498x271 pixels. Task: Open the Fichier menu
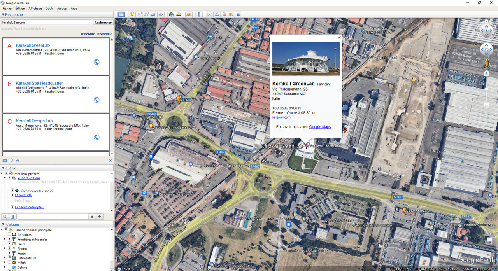click(x=7, y=8)
